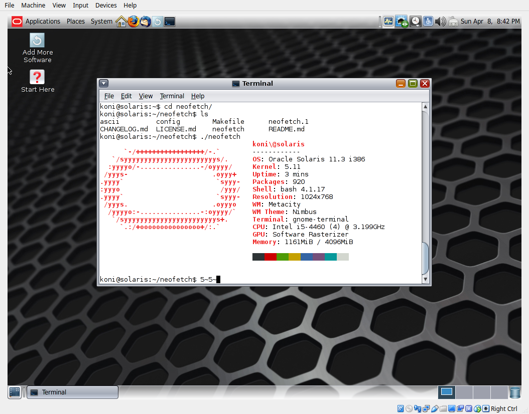Select the first workspace in the workspace switcher
Viewport: 529px width, 414px height.
click(446, 392)
